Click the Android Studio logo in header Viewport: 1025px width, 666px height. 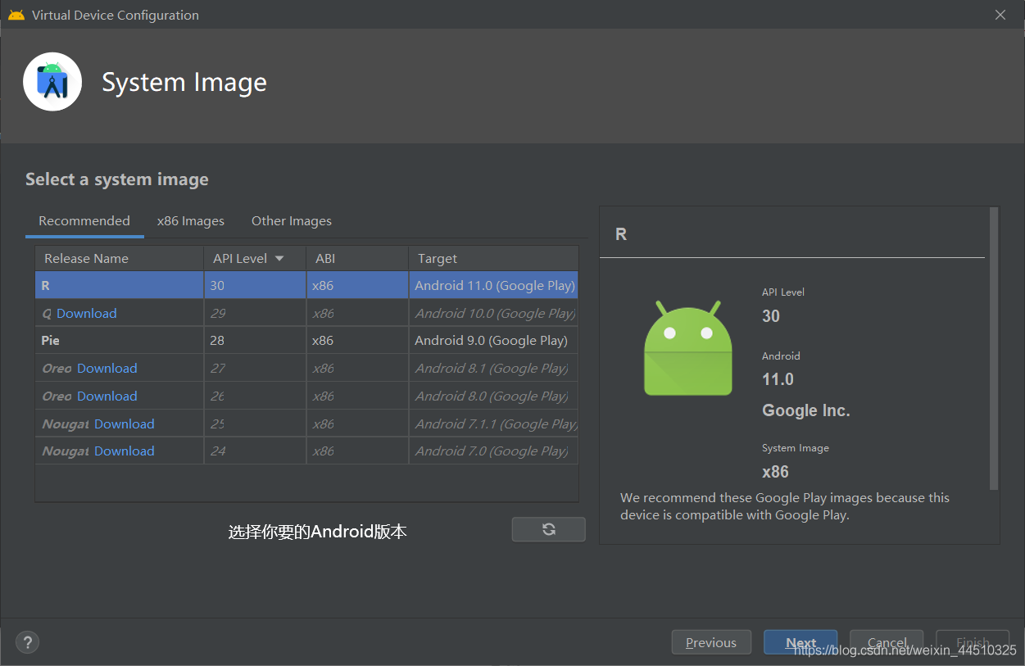52,81
